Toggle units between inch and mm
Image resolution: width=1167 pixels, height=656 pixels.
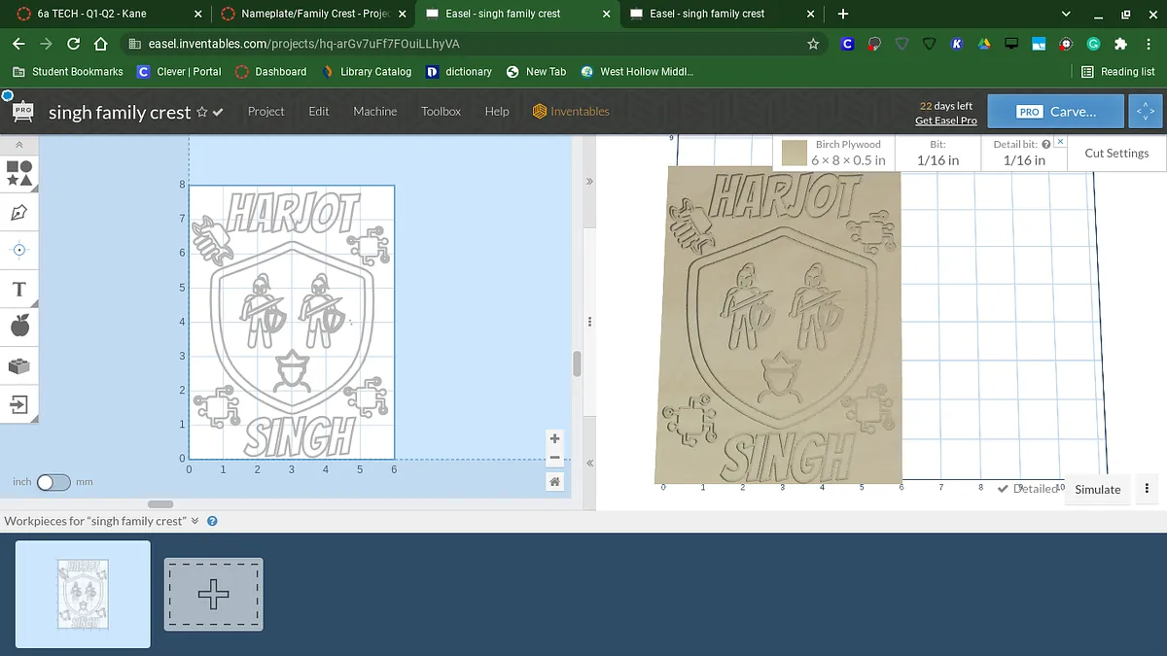click(53, 482)
